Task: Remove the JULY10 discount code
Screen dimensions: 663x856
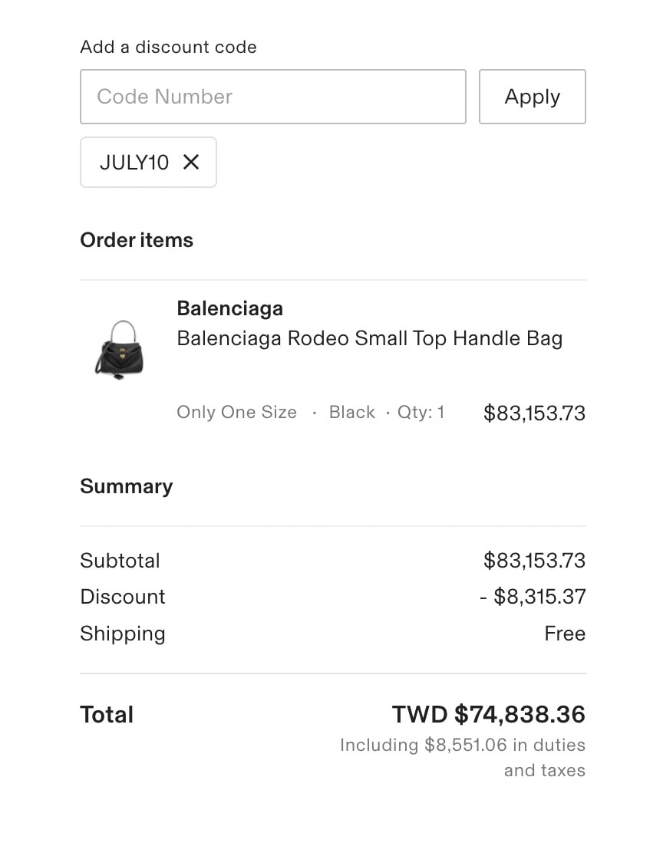Action: click(x=190, y=162)
